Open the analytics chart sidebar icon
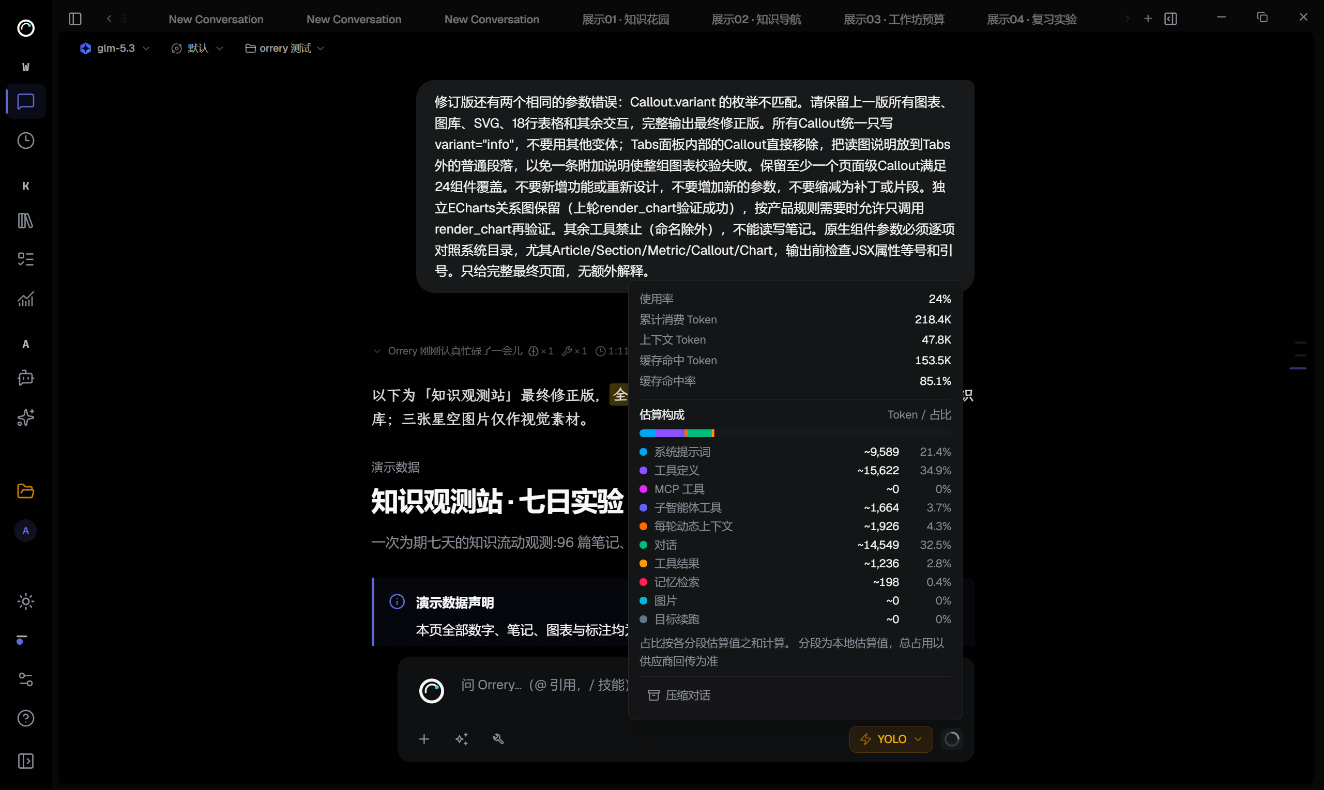The height and width of the screenshot is (790, 1324). (25, 299)
